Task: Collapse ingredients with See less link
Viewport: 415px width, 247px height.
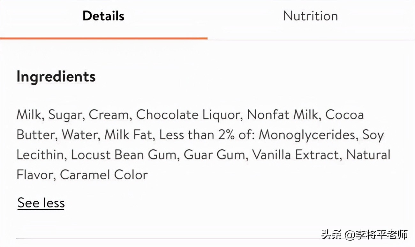Action: click(x=41, y=203)
